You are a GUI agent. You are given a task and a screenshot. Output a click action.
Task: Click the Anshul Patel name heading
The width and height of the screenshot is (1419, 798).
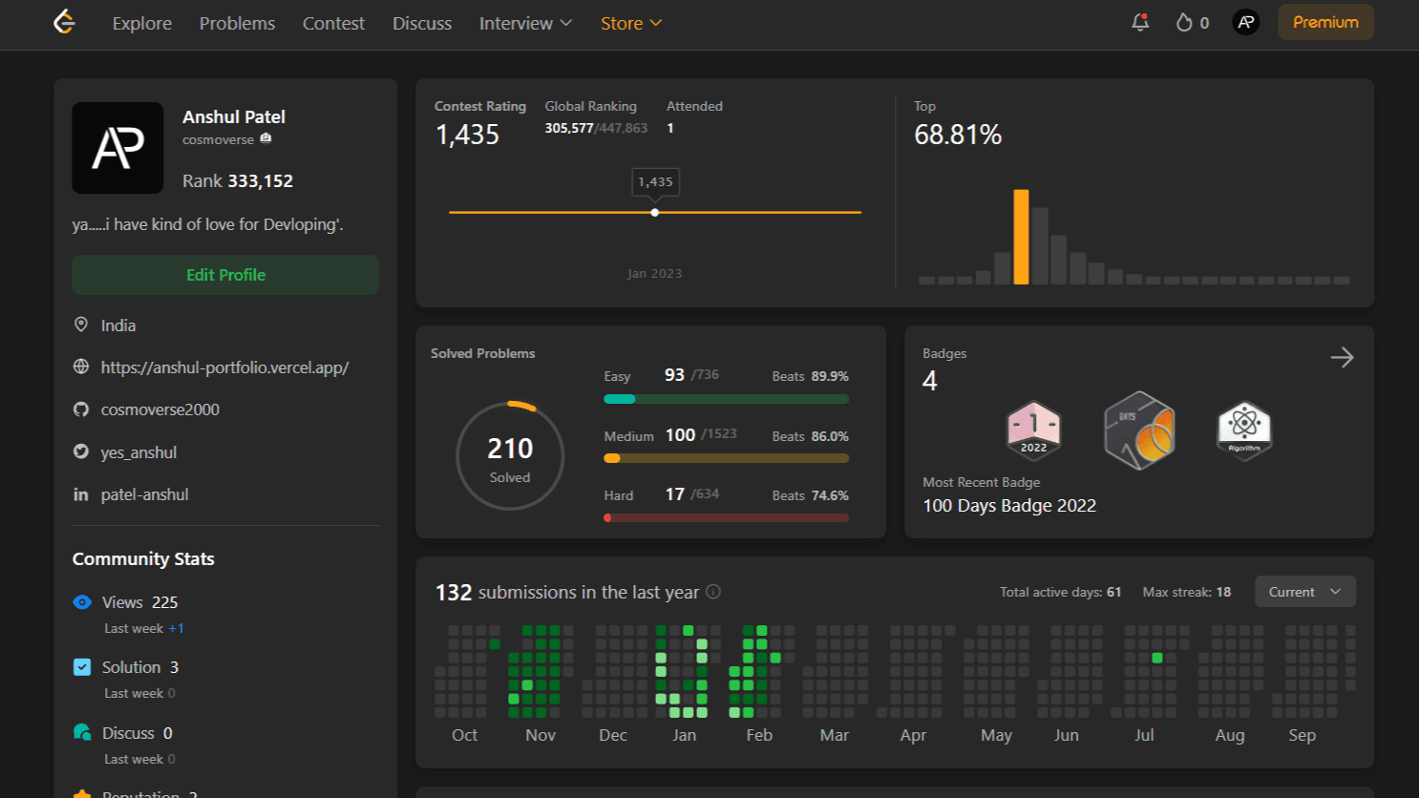234,116
